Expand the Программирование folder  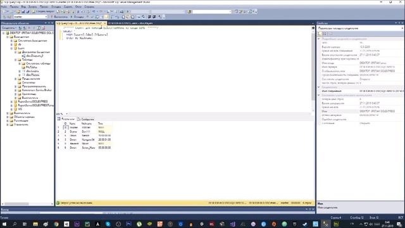click(15, 86)
